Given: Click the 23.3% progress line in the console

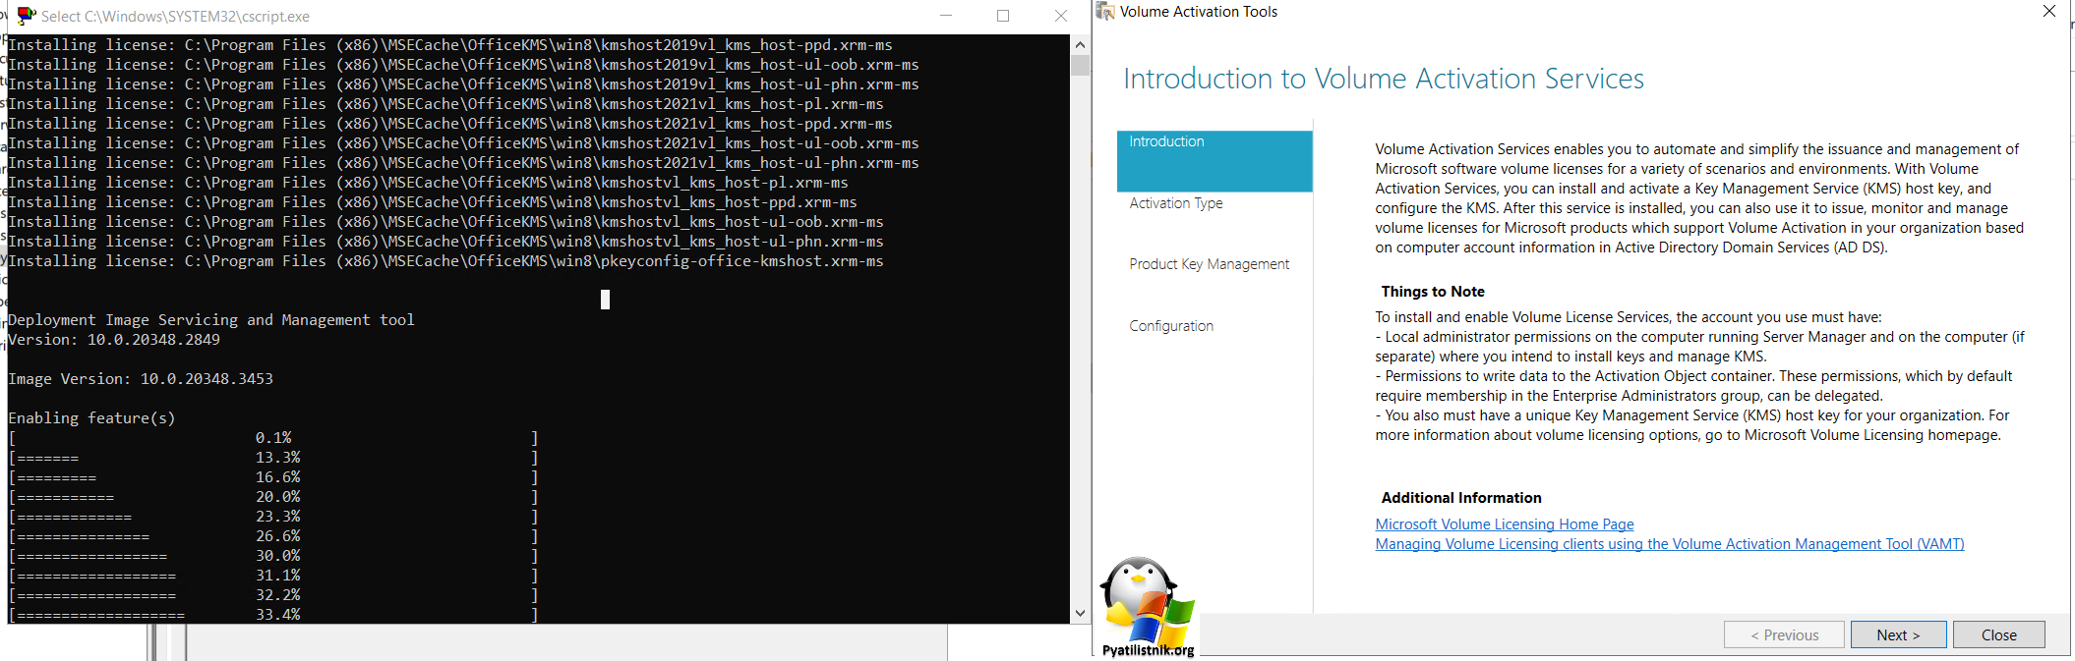Looking at the screenshot, I should click(x=273, y=517).
